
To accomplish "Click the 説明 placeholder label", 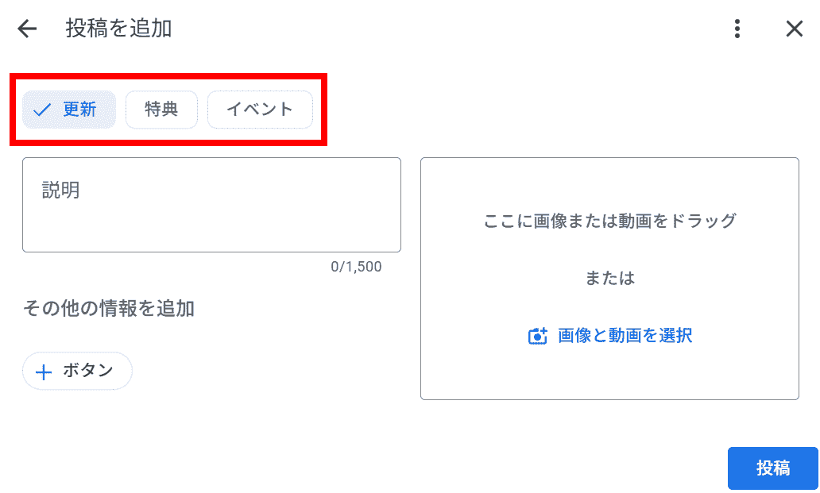I will click(x=60, y=191).
